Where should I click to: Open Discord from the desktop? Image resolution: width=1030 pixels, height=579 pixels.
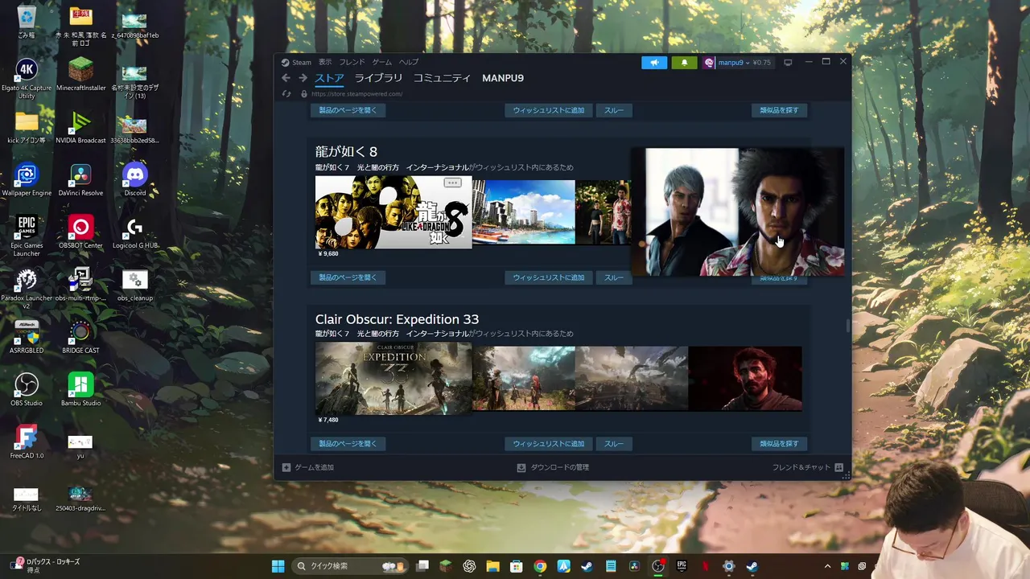coord(134,179)
